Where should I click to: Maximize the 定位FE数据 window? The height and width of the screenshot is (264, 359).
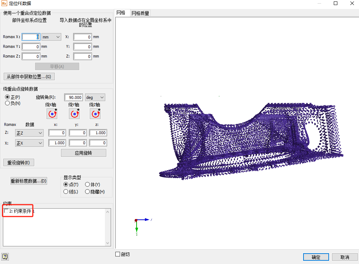click(x=336, y=4)
